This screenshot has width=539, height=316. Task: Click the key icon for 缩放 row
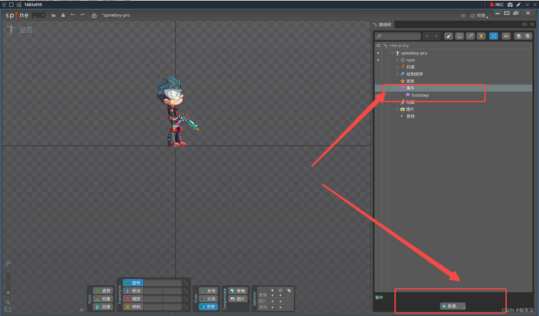(185, 299)
